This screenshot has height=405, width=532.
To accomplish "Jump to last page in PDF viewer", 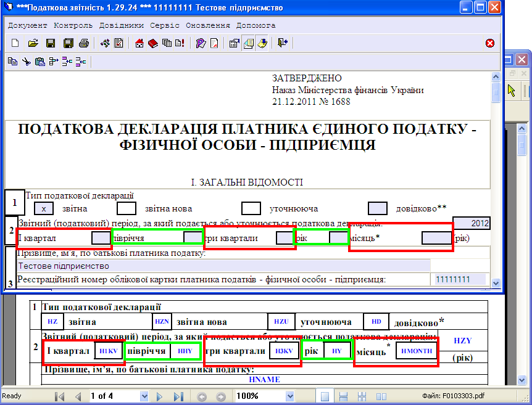I will (178, 396).
